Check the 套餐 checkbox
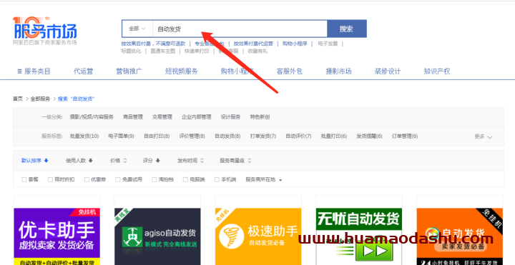The height and width of the screenshot is (265, 515). click(24, 179)
